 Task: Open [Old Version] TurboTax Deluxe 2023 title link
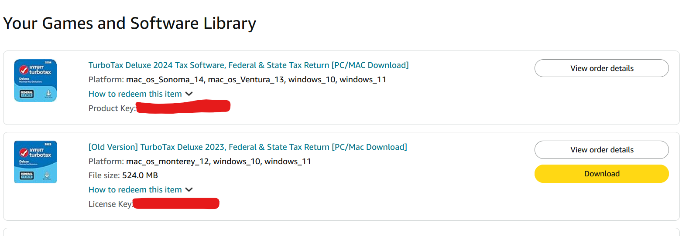pyautogui.click(x=247, y=147)
